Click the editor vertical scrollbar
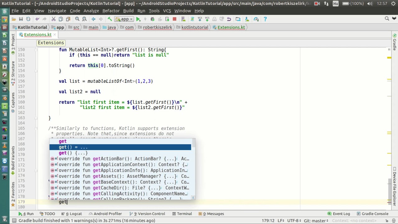 390,192
